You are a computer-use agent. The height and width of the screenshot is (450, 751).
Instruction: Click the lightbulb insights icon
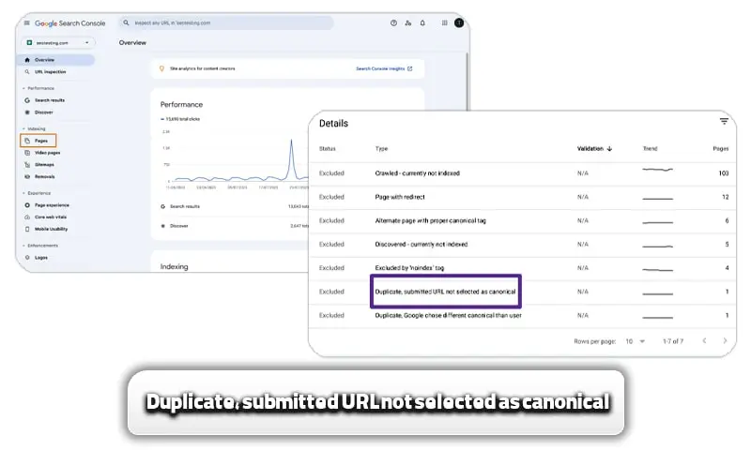[x=161, y=68]
